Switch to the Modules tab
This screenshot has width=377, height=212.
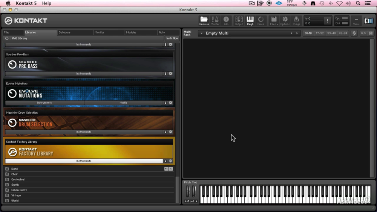click(x=141, y=32)
